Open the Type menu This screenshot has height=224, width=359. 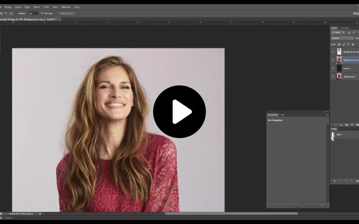click(x=27, y=7)
